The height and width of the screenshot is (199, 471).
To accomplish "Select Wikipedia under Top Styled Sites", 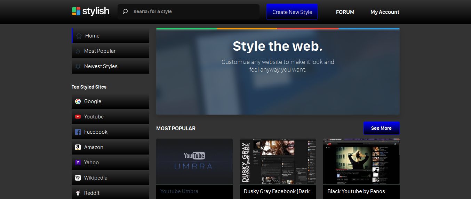I will [x=110, y=177].
